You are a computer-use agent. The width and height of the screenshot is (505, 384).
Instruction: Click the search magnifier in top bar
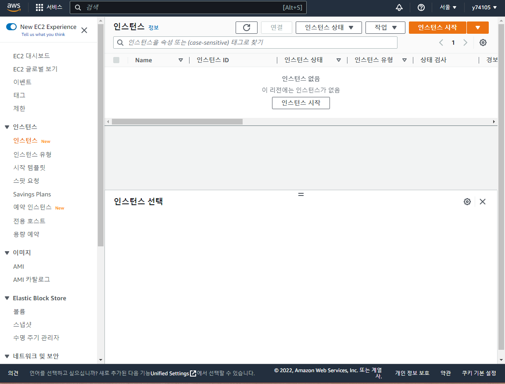tap(78, 7)
